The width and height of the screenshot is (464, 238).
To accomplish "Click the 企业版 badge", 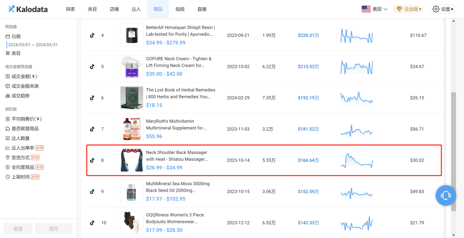I will click(409, 9).
